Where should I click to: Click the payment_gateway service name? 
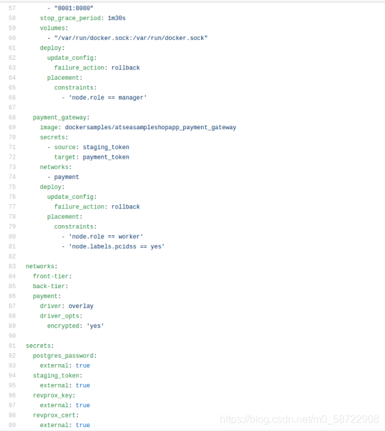(x=60, y=118)
